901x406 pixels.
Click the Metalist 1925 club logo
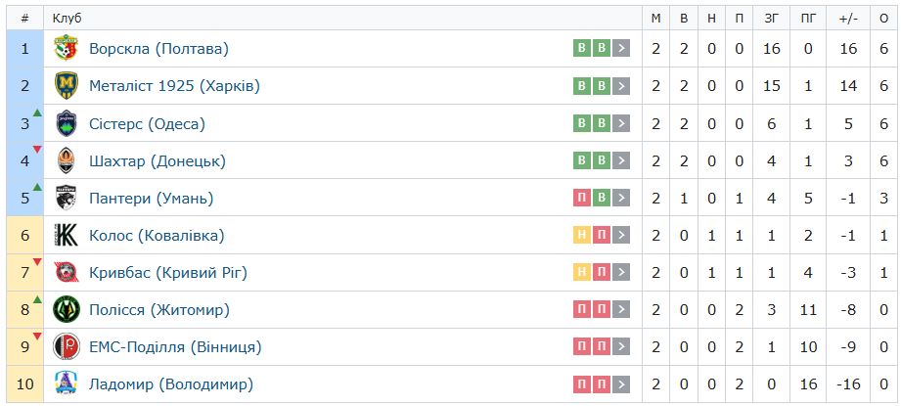(x=67, y=85)
